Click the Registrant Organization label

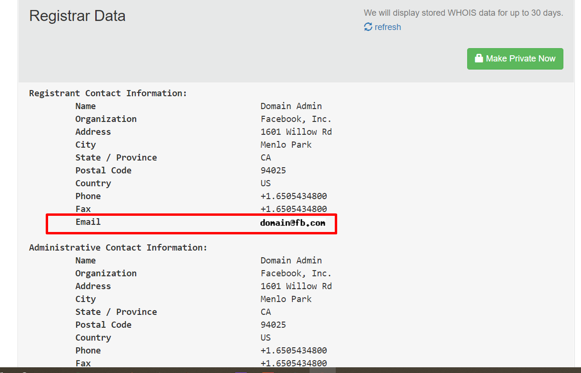(x=106, y=119)
